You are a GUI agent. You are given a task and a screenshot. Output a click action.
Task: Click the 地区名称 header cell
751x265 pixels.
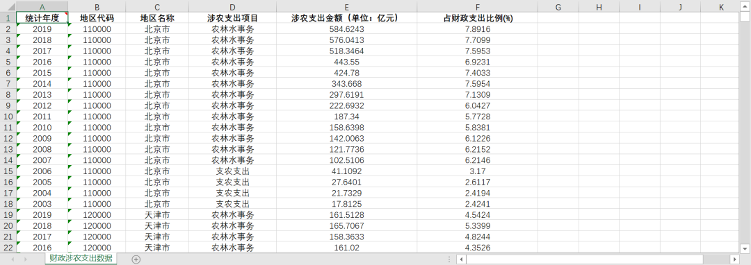157,18
